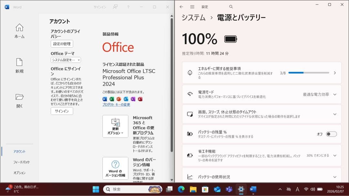Click the システム breadcrumb in Settings
349x196 pixels.
click(194, 17)
